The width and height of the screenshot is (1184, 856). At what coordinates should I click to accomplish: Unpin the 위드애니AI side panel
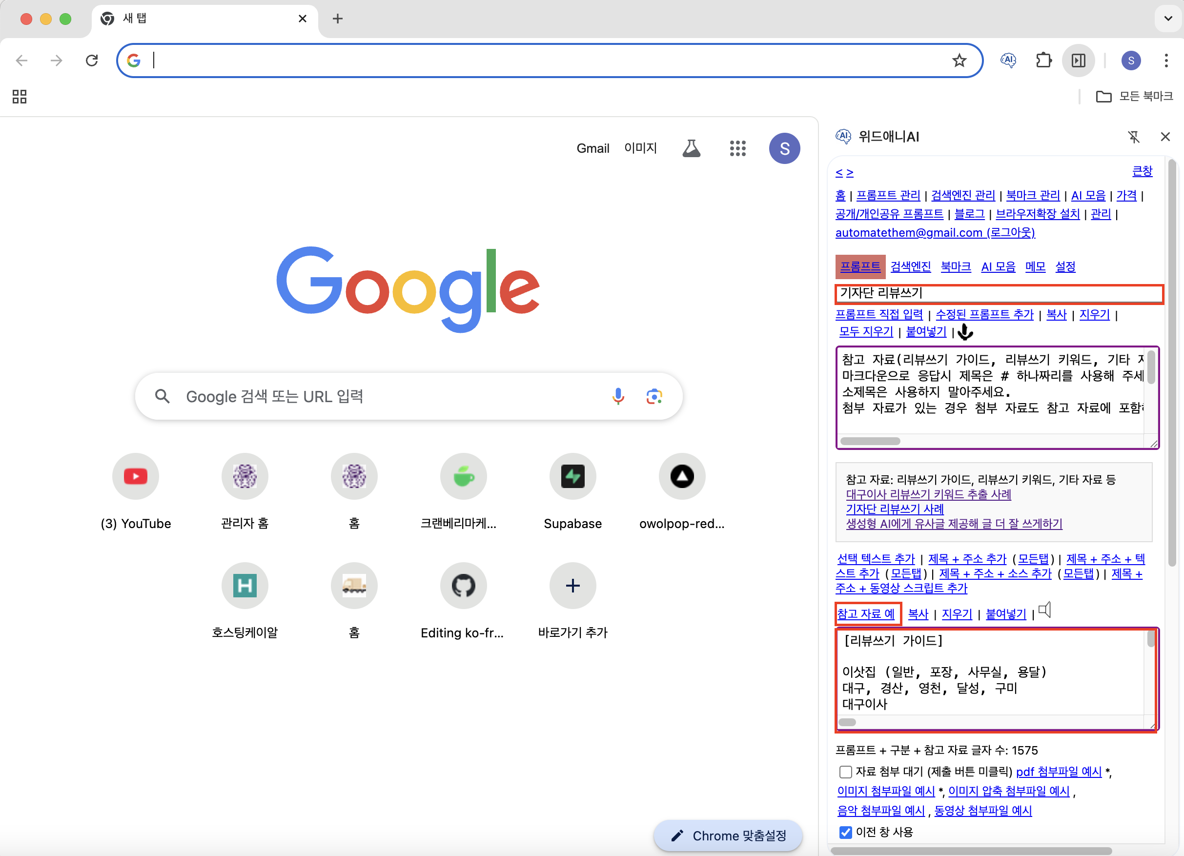coord(1133,137)
